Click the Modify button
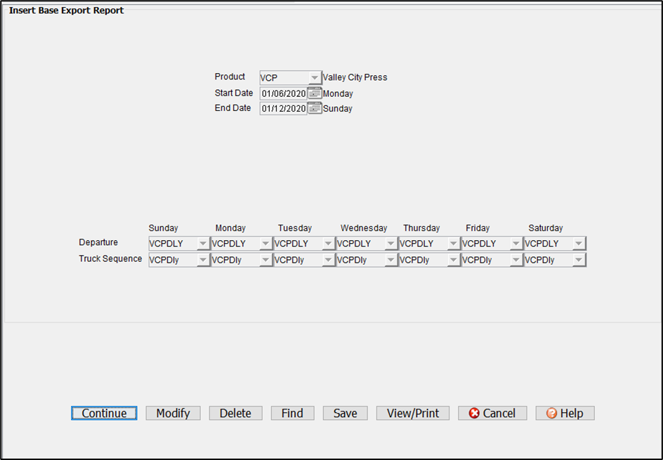Viewport: 663px width, 460px height. pyautogui.click(x=173, y=413)
